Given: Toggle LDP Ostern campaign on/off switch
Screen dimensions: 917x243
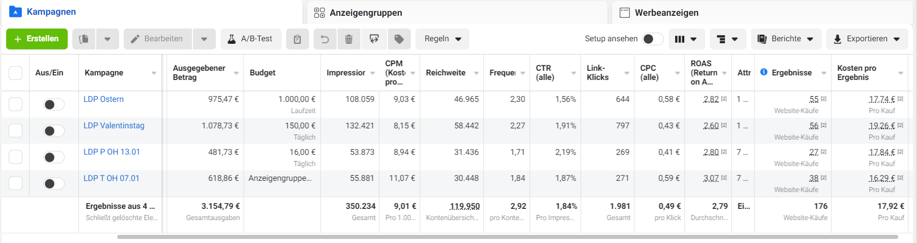Looking at the screenshot, I should pos(53,104).
